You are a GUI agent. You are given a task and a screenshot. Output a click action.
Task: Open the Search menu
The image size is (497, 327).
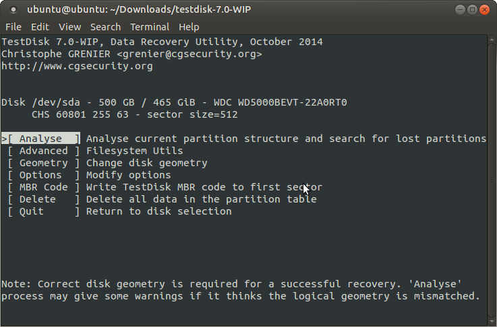105,27
